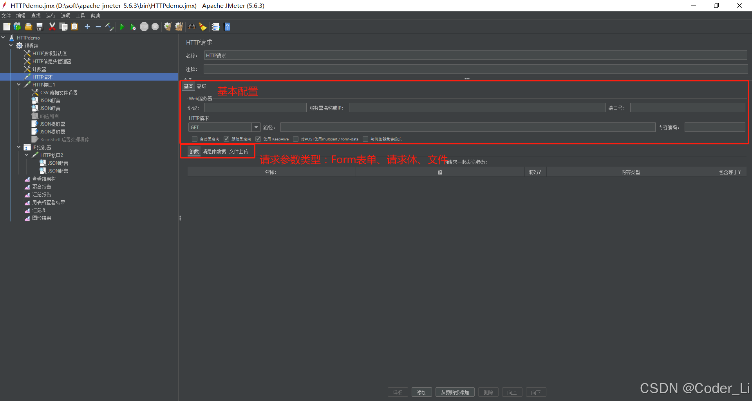Click the Toggle enable/disable icon
Viewport: 752px width, 401px height.
point(109,27)
